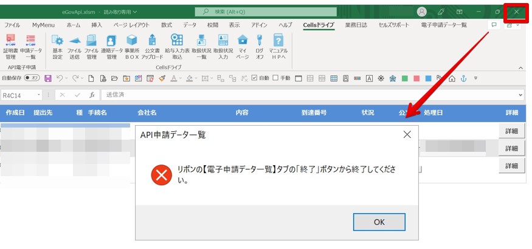Open 基本設定 settings icon
Image resolution: width=532 pixels, height=249 pixels.
(57, 47)
